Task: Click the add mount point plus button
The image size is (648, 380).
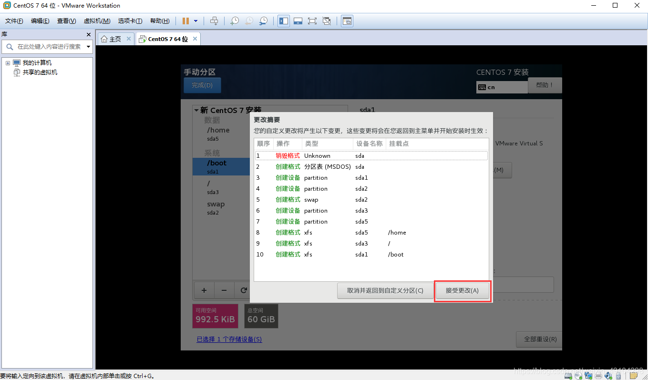Action: pyautogui.click(x=204, y=290)
